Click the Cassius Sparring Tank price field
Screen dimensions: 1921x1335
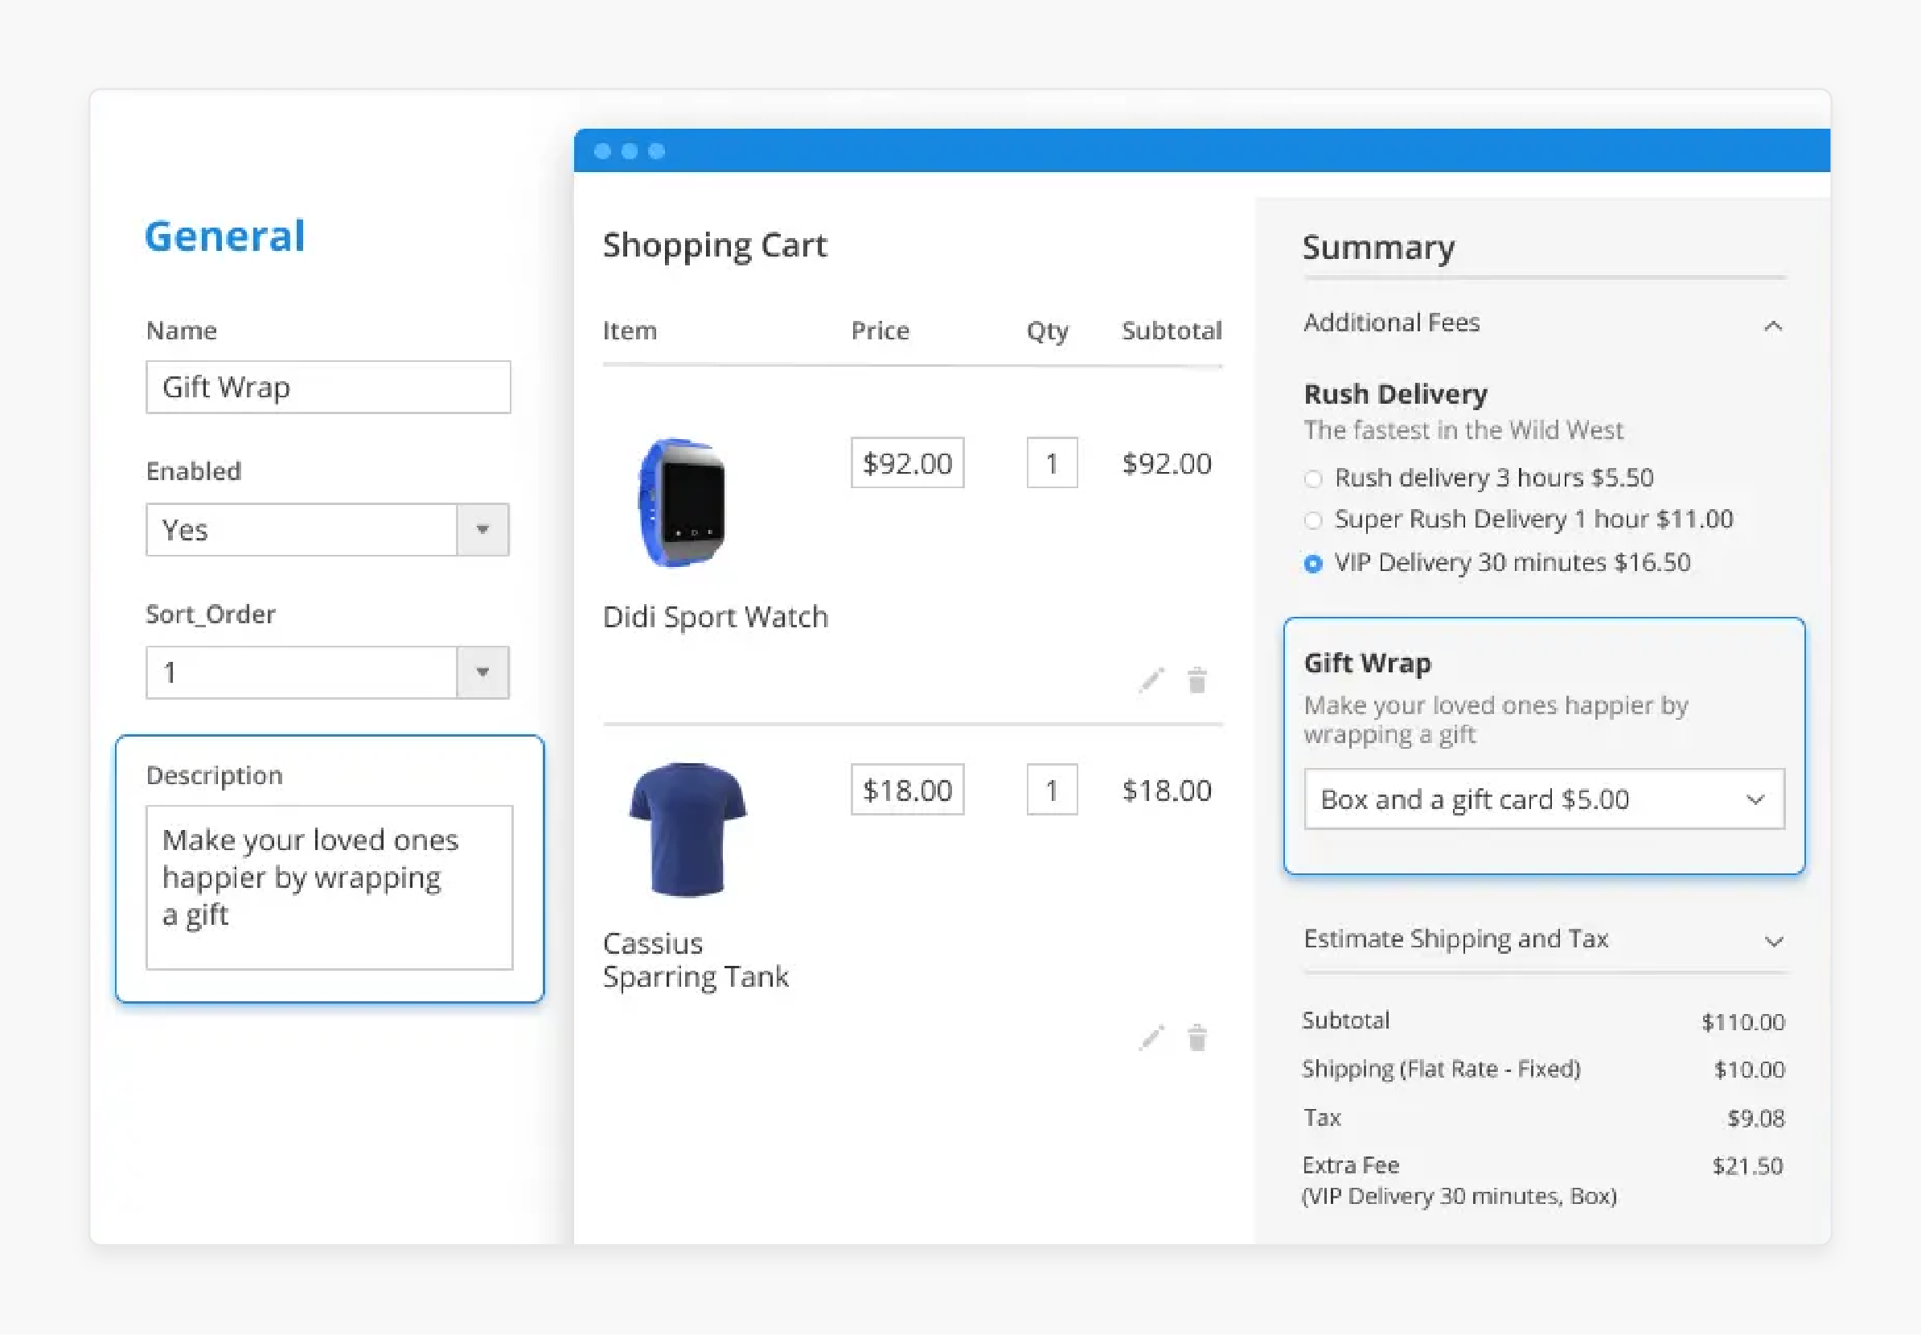pos(907,790)
